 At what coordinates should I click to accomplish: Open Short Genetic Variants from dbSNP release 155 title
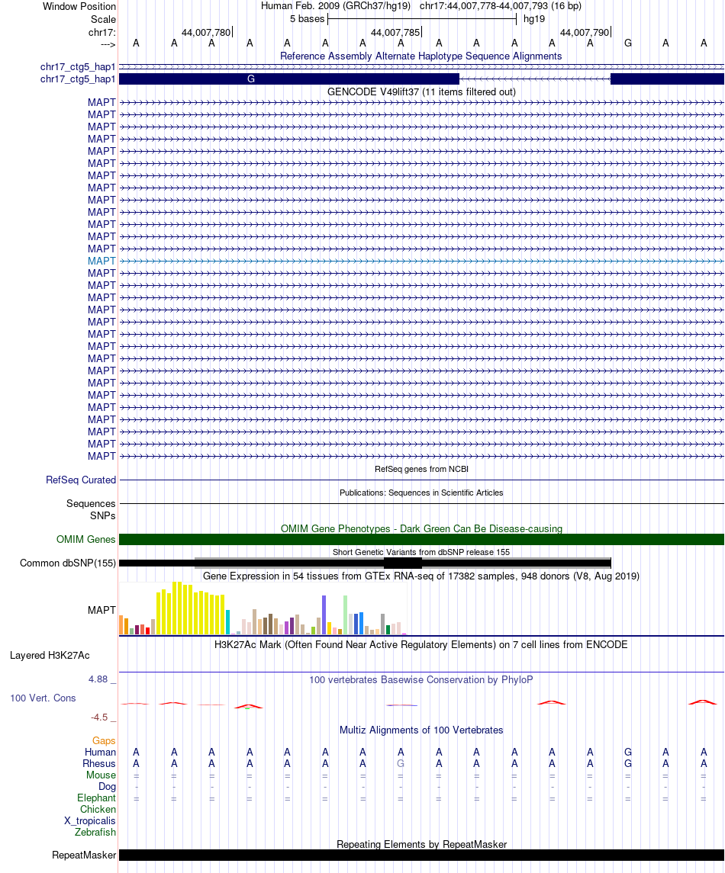coord(421,552)
